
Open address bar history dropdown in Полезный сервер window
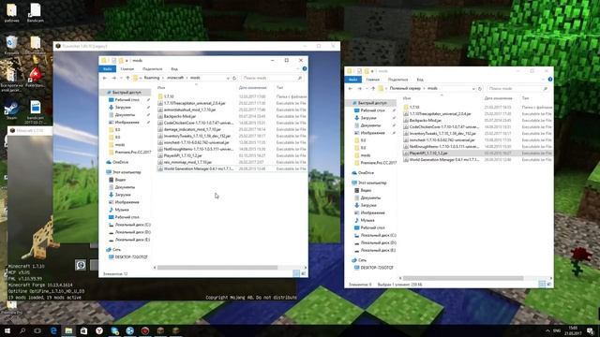(x=473, y=89)
